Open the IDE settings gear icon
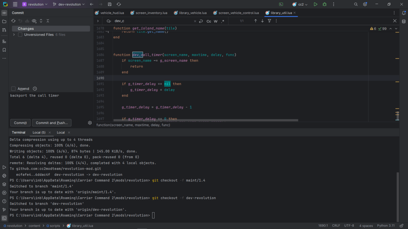Image resolution: width=408 pixels, height=229 pixels. point(364,4)
